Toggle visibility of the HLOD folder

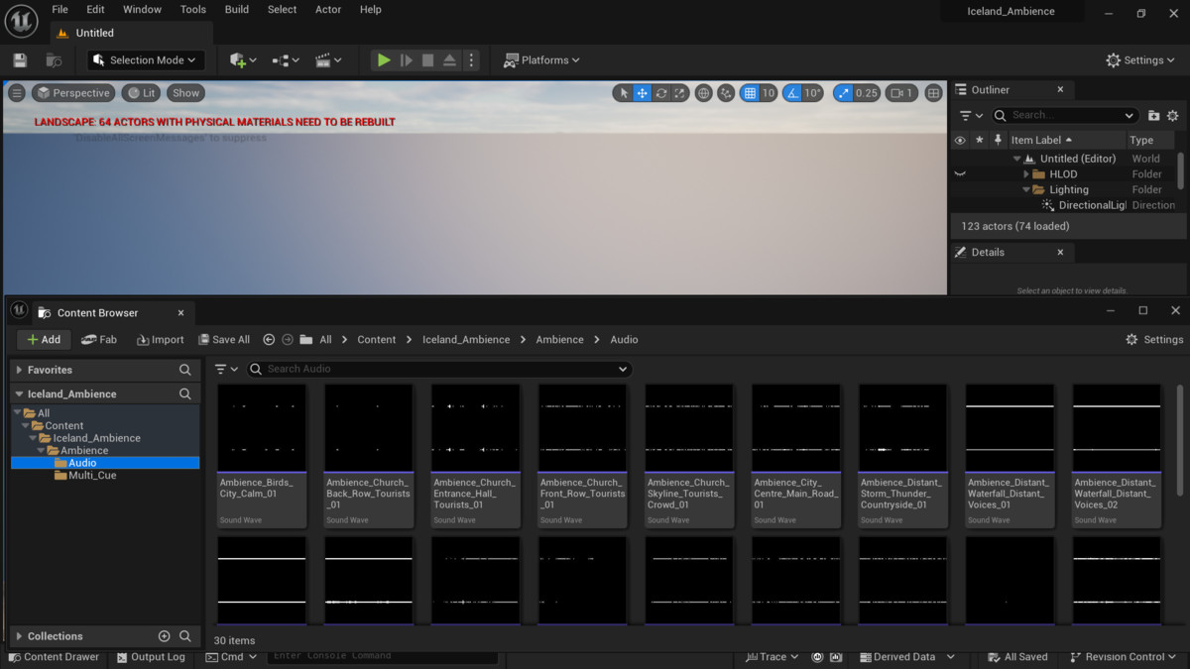[x=960, y=174]
